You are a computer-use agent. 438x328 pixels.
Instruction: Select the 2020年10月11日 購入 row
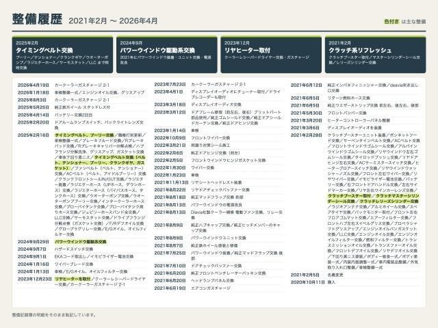pyautogui.click(x=356, y=282)
